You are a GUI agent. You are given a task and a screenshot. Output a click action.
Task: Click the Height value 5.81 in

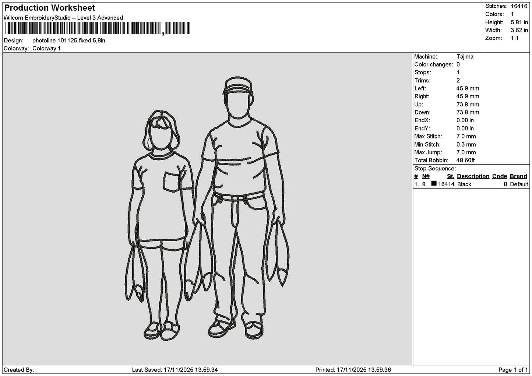coord(519,22)
